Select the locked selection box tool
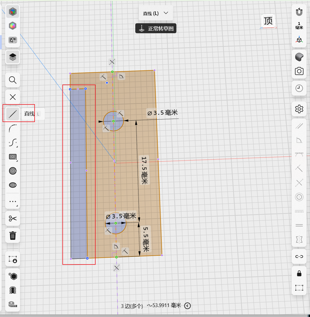The image size is (310, 317). coord(12,259)
